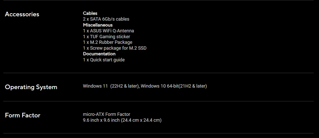Click the Windows 11 text

tap(95, 86)
